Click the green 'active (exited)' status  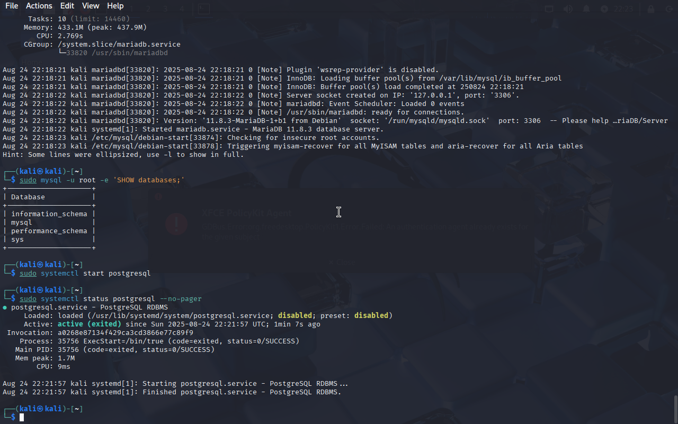tap(90, 324)
